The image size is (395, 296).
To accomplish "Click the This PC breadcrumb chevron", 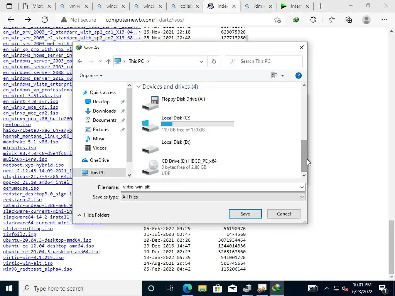I will coord(149,61).
